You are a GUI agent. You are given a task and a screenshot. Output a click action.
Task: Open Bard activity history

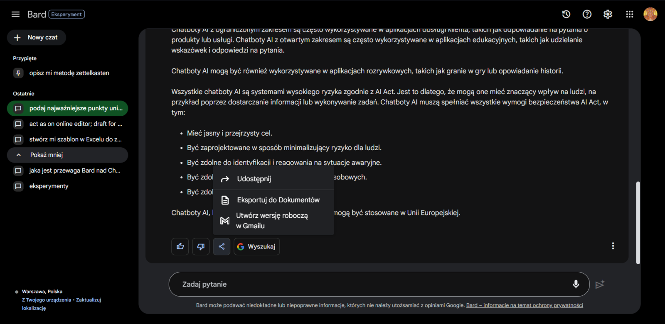coord(566,14)
